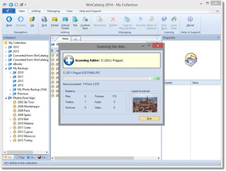Expand the eBooks tree node

6,64
